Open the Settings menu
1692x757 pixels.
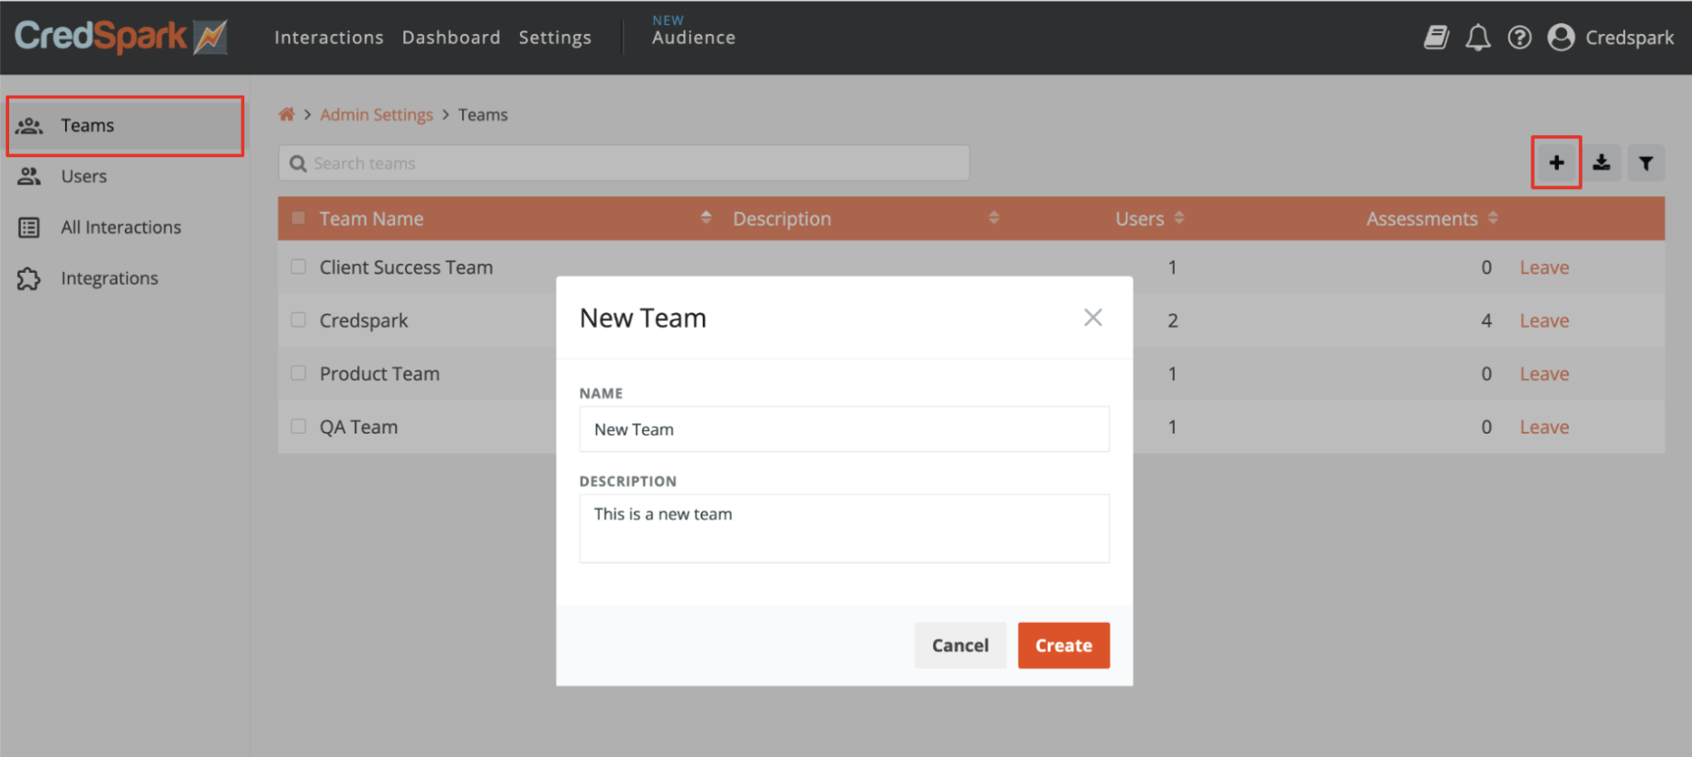click(555, 38)
